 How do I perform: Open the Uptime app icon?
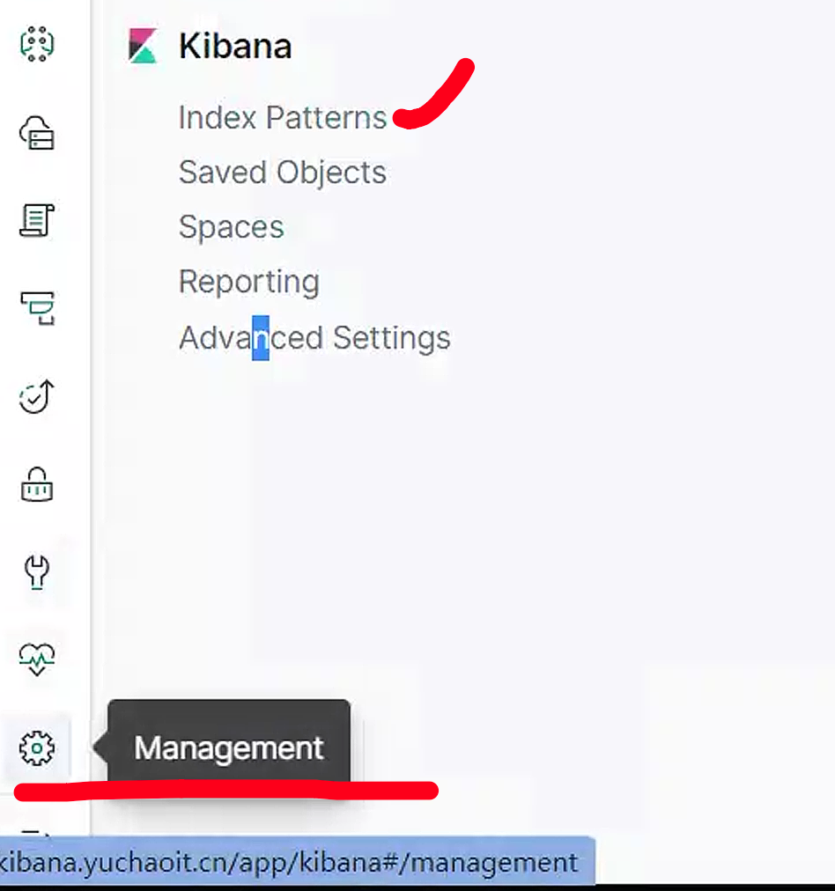click(37, 397)
